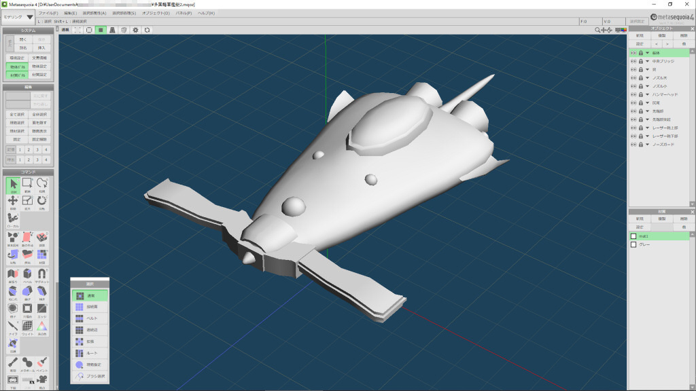This screenshot has width=696, height=391.
Task: Click the gear icon in viewport toolbar
Action: point(135,30)
